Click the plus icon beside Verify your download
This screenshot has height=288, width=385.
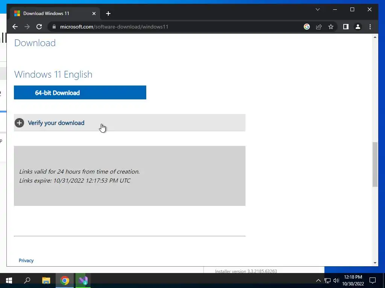point(20,123)
